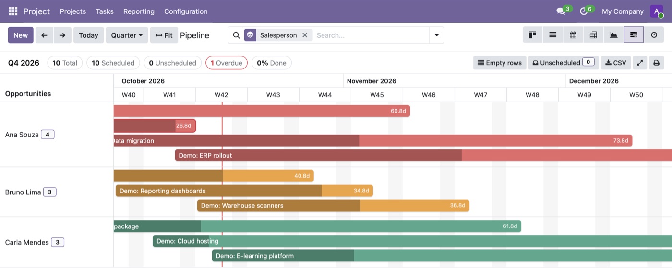The image size is (672, 271).
Task: Open the 61.8d package bar
Action: click(317, 226)
